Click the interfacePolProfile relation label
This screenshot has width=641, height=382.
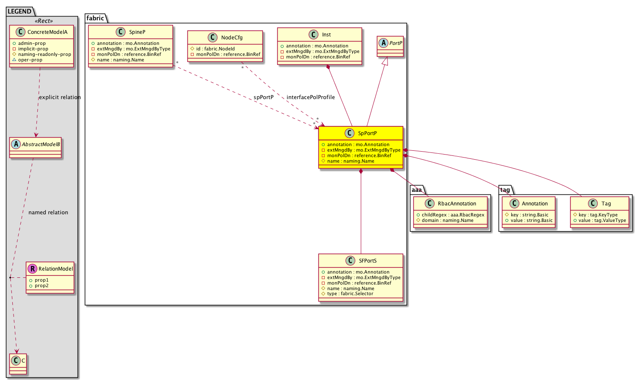point(310,97)
